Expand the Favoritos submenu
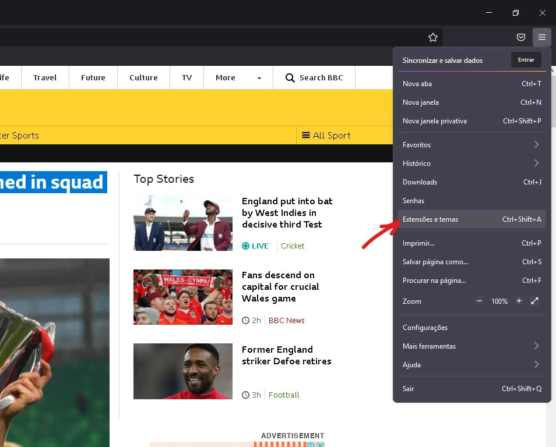The image size is (556, 447). [471, 144]
